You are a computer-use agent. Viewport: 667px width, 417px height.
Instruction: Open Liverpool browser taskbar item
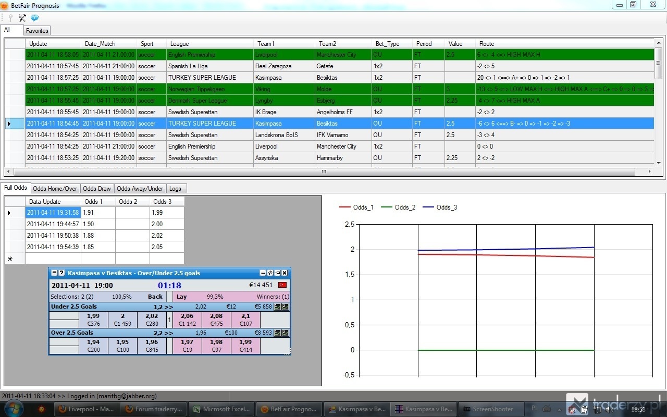[x=88, y=409]
